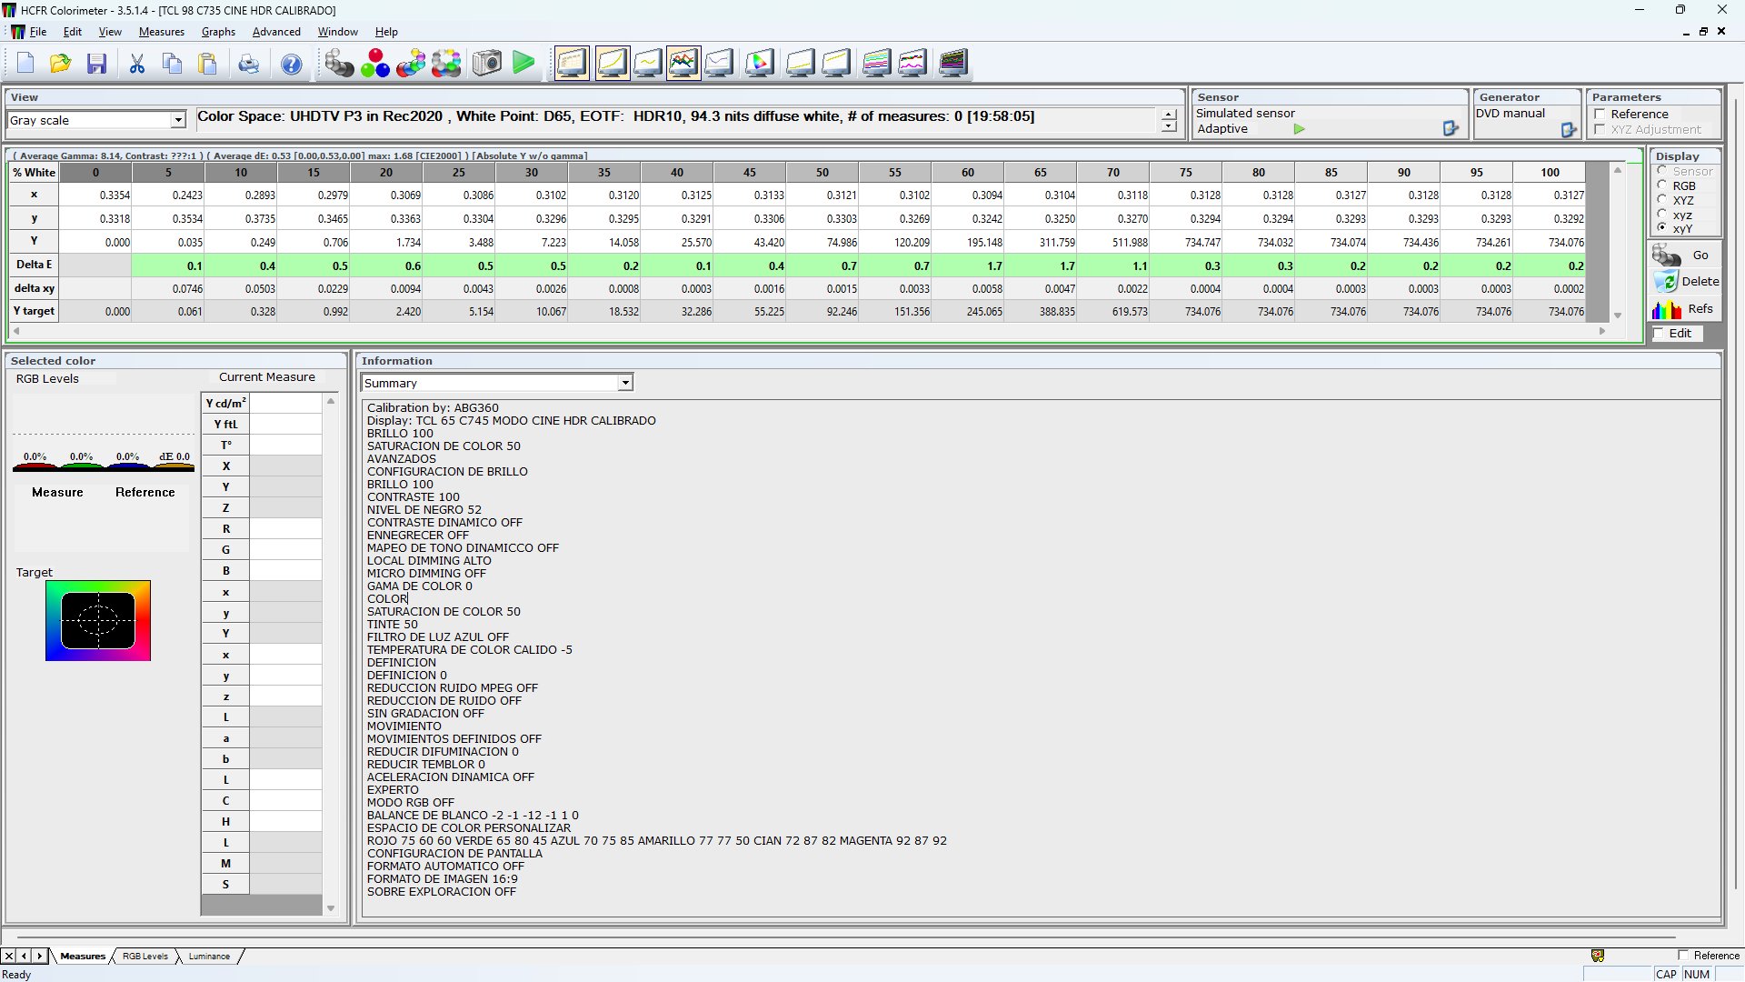Open the Graphs menu
The image size is (1745, 982).
click(218, 32)
